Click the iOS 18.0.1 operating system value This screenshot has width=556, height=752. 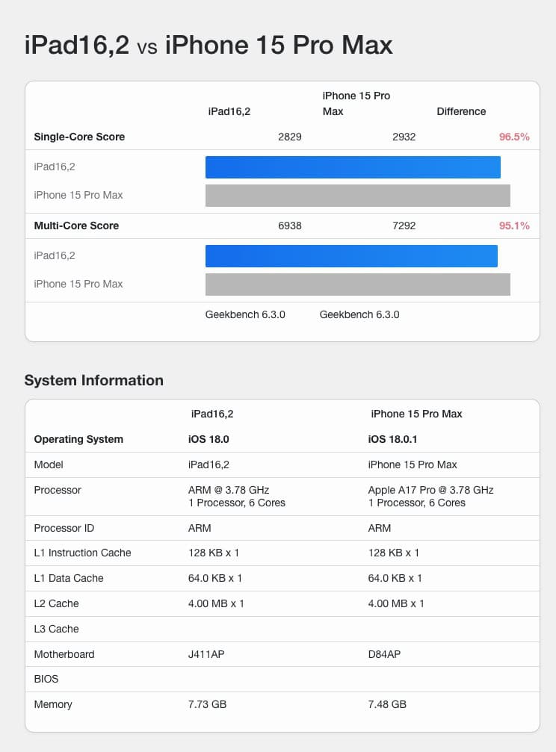[x=393, y=439]
